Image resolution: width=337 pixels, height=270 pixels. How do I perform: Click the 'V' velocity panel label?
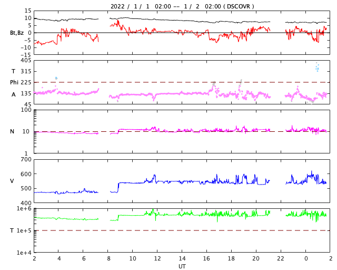12,181
